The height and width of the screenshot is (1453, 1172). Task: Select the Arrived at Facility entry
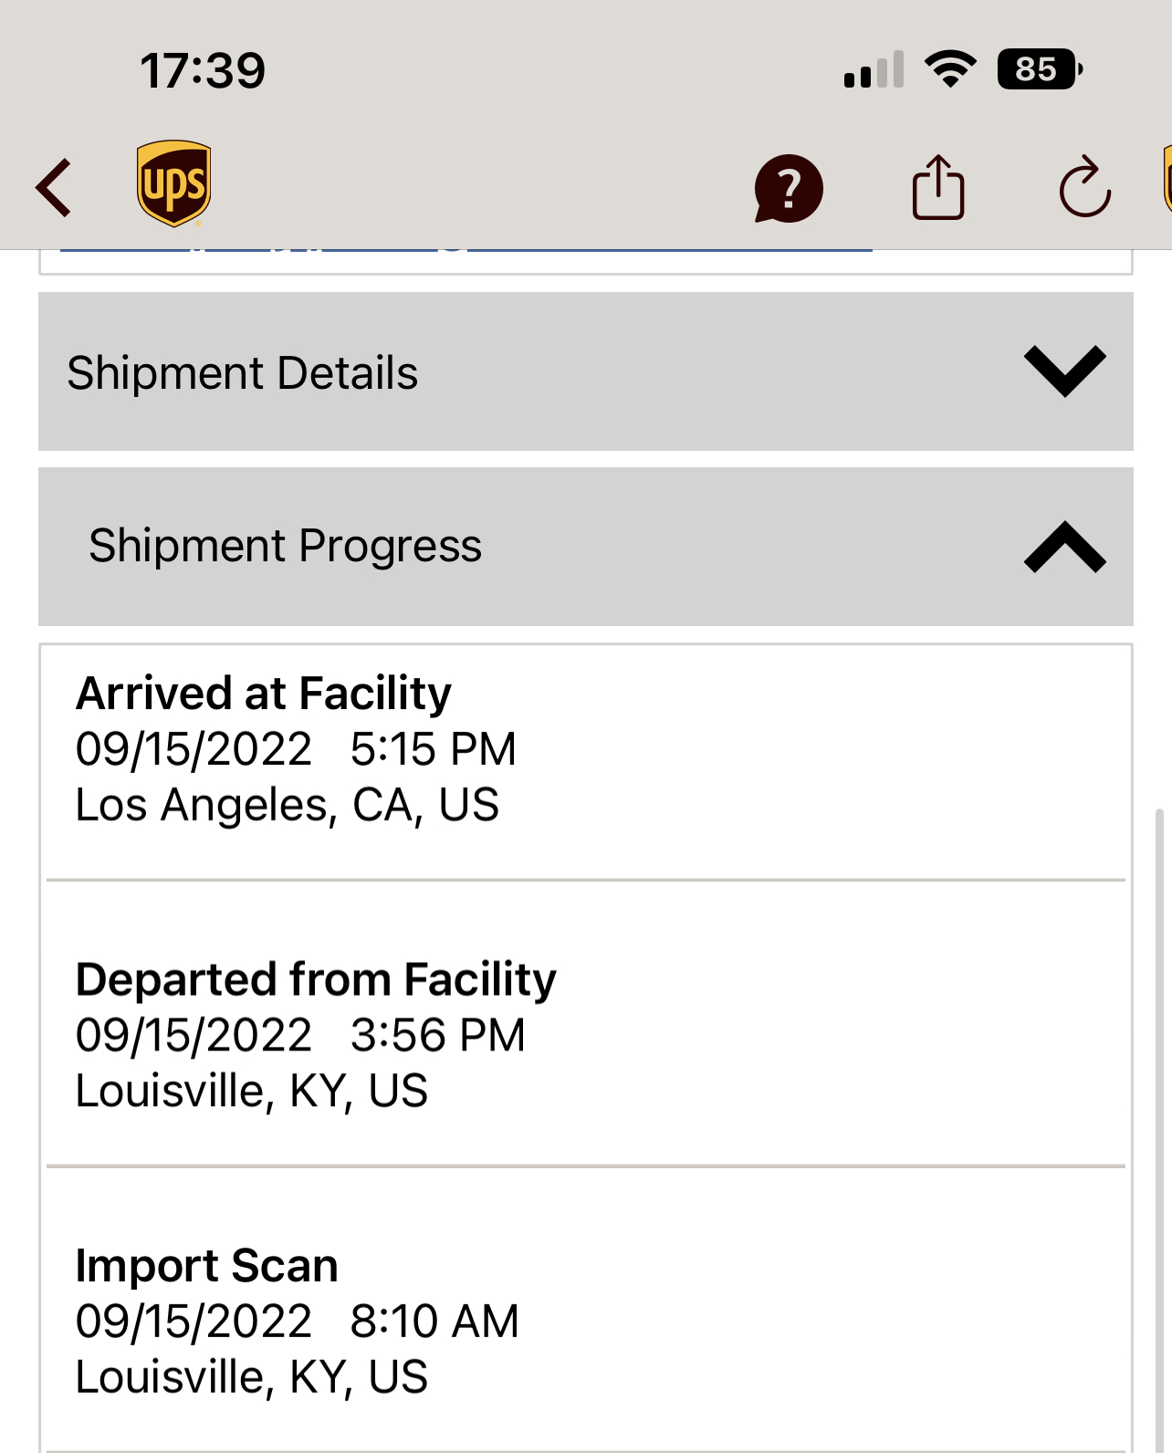pyautogui.click(x=264, y=694)
